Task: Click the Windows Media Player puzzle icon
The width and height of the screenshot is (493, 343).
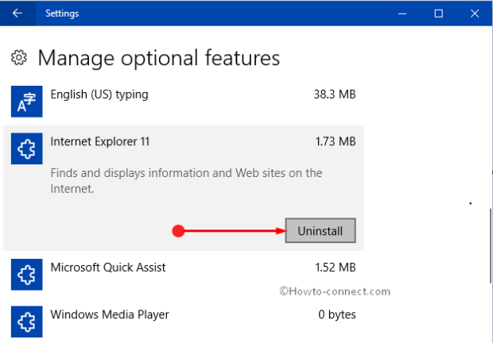Action: pos(27,322)
